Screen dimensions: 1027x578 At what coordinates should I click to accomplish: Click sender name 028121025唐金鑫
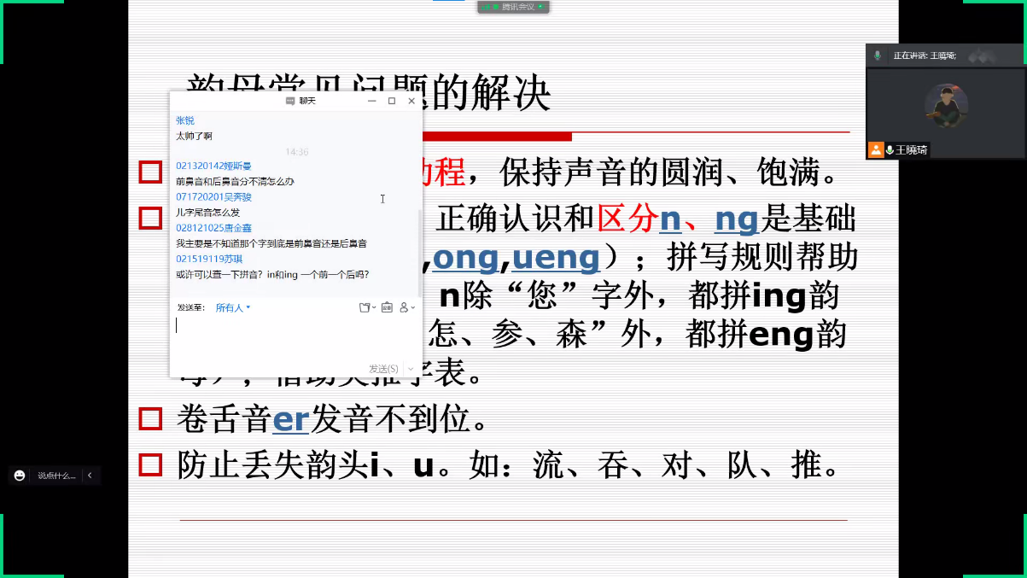click(x=213, y=228)
